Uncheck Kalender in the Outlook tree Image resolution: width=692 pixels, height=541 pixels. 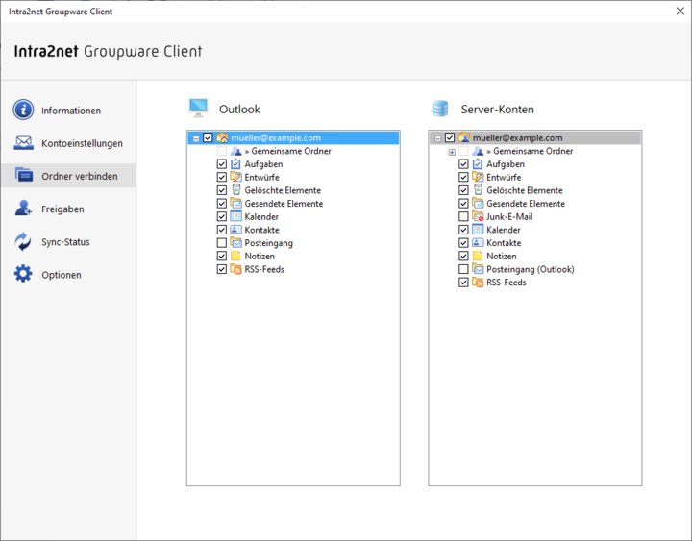pos(222,216)
